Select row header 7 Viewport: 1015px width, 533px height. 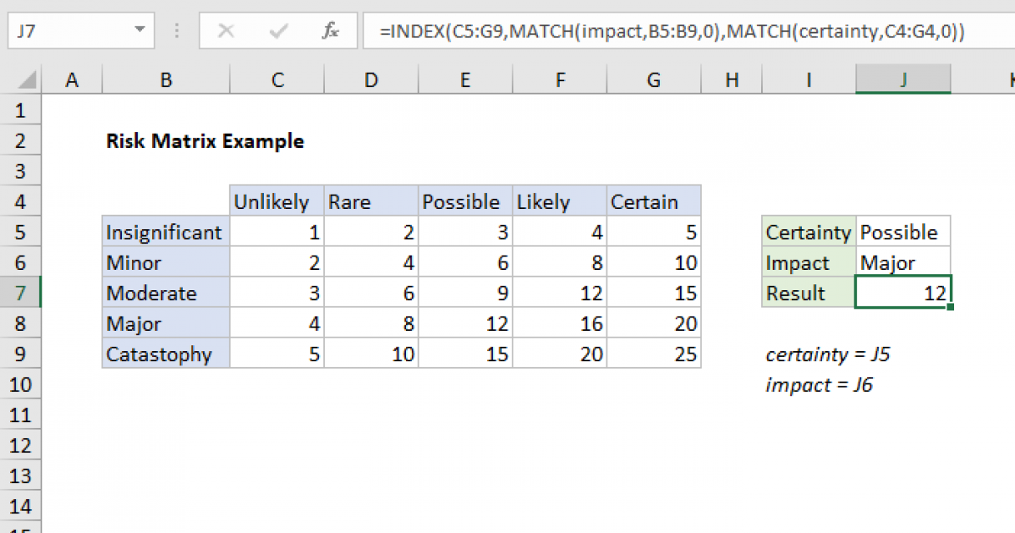coord(20,293)
